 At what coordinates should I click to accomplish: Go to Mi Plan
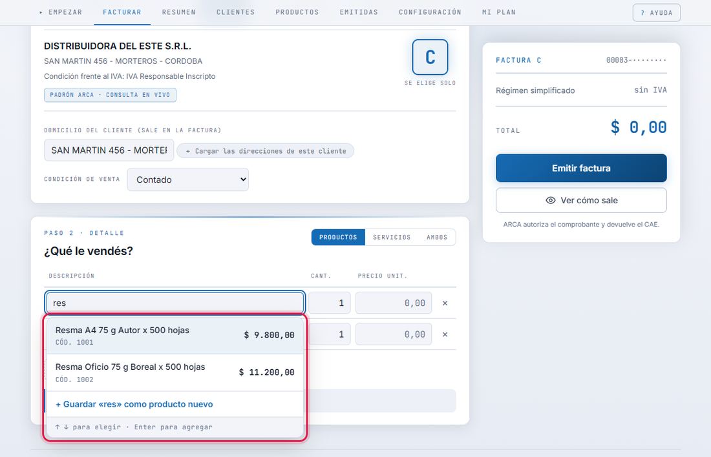coord(499,12)
